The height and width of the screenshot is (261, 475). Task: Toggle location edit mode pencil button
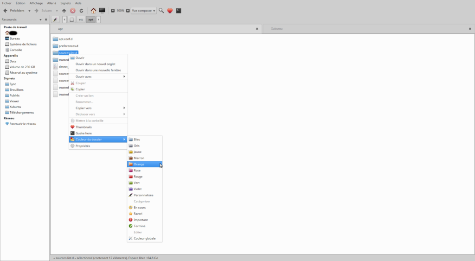tap(55, 19)
